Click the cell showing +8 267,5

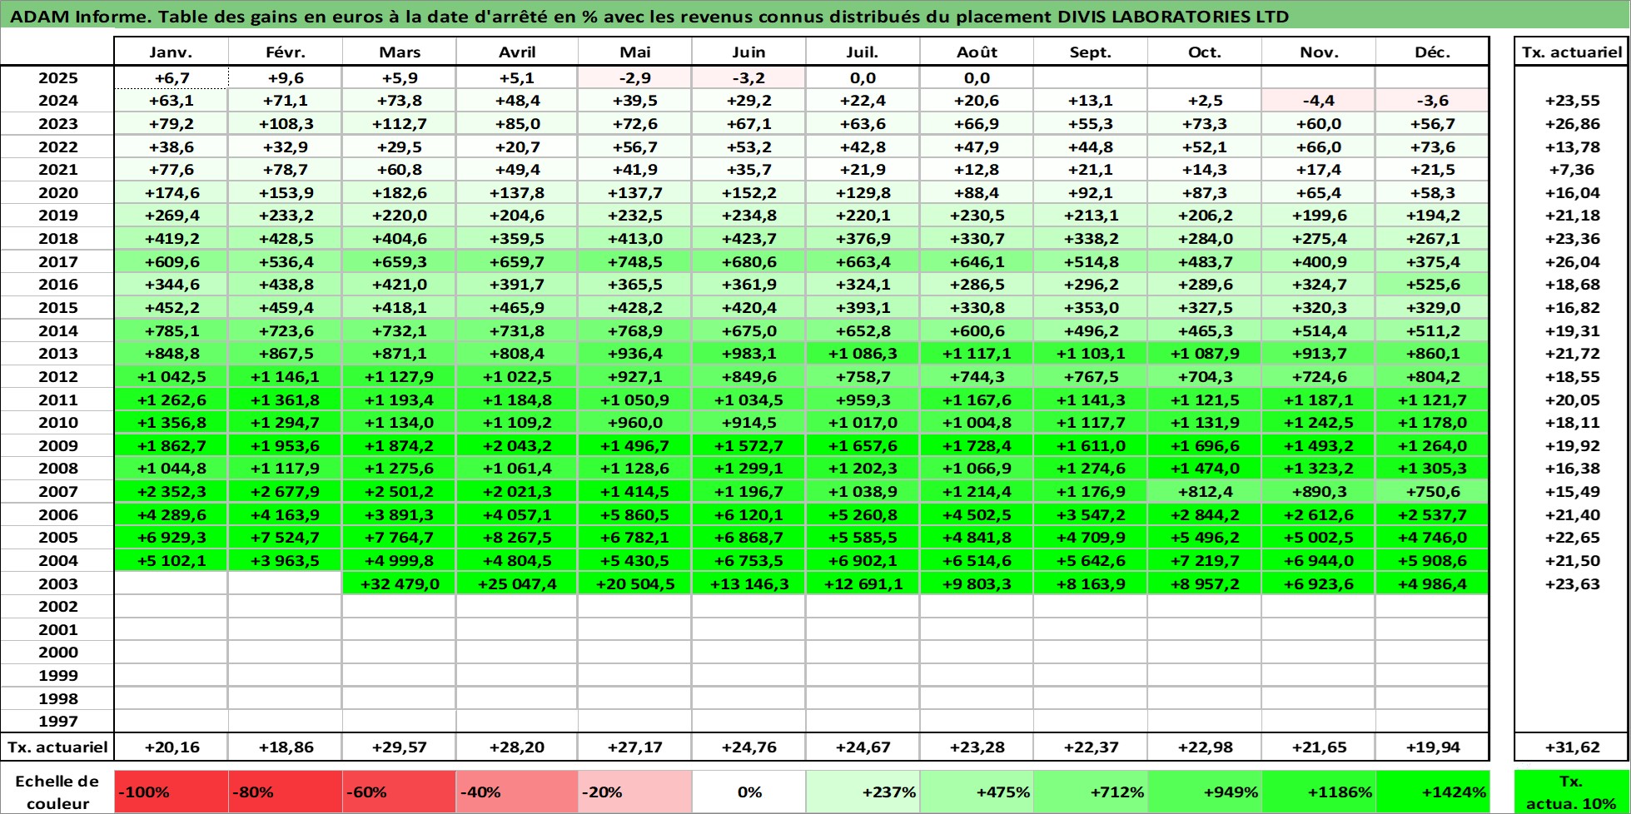click(x=517, y=537)
